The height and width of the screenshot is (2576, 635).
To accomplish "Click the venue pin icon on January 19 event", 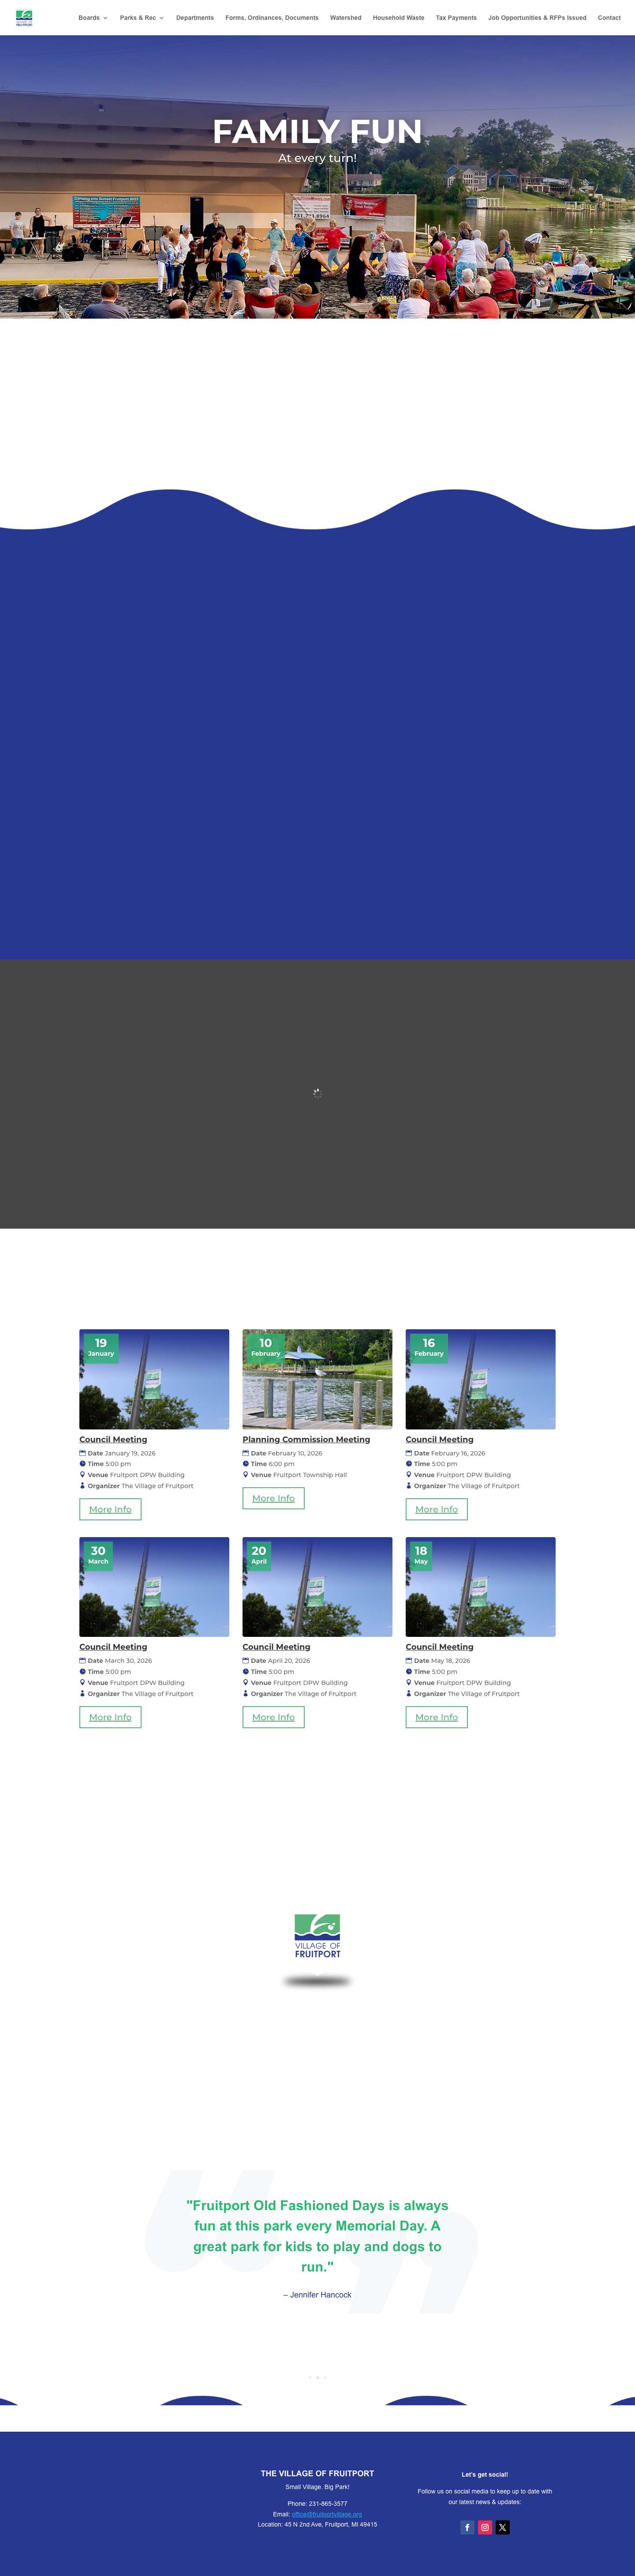I will pos(83,1475).
